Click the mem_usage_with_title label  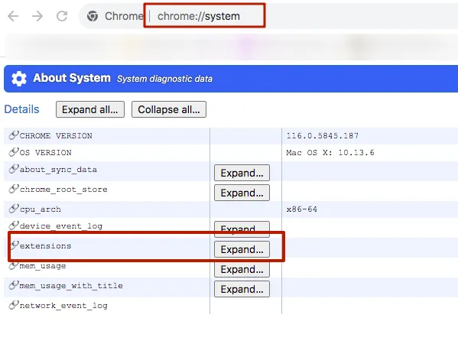[71, 286]
